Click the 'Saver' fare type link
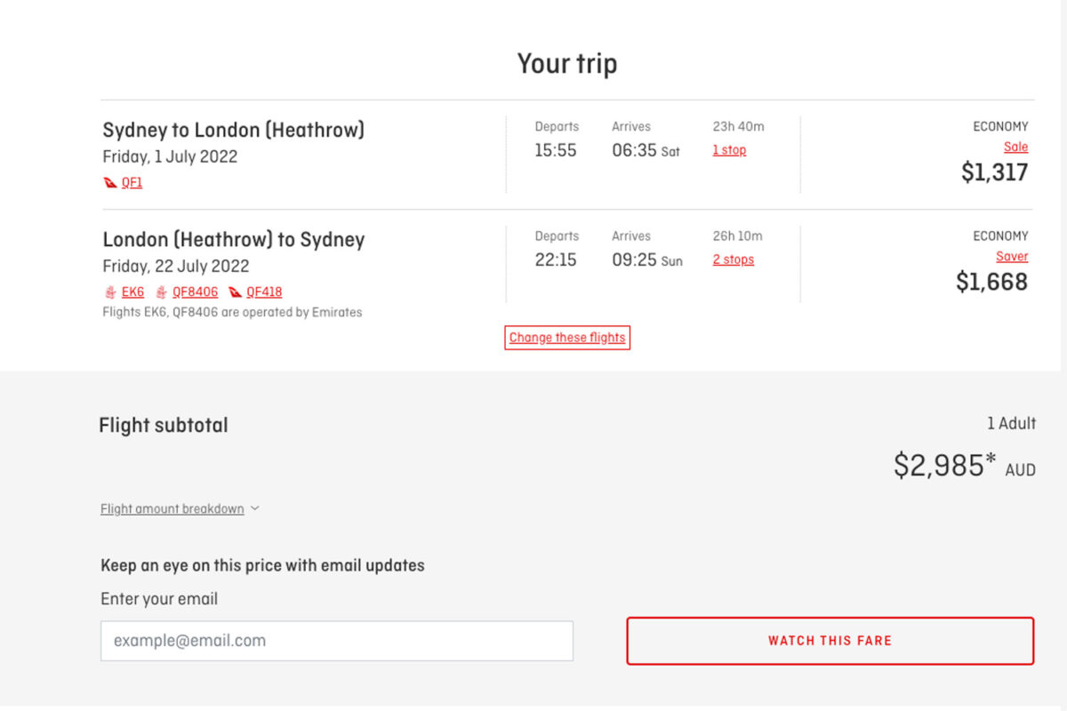1067x711 pixels. [1012, 257]
